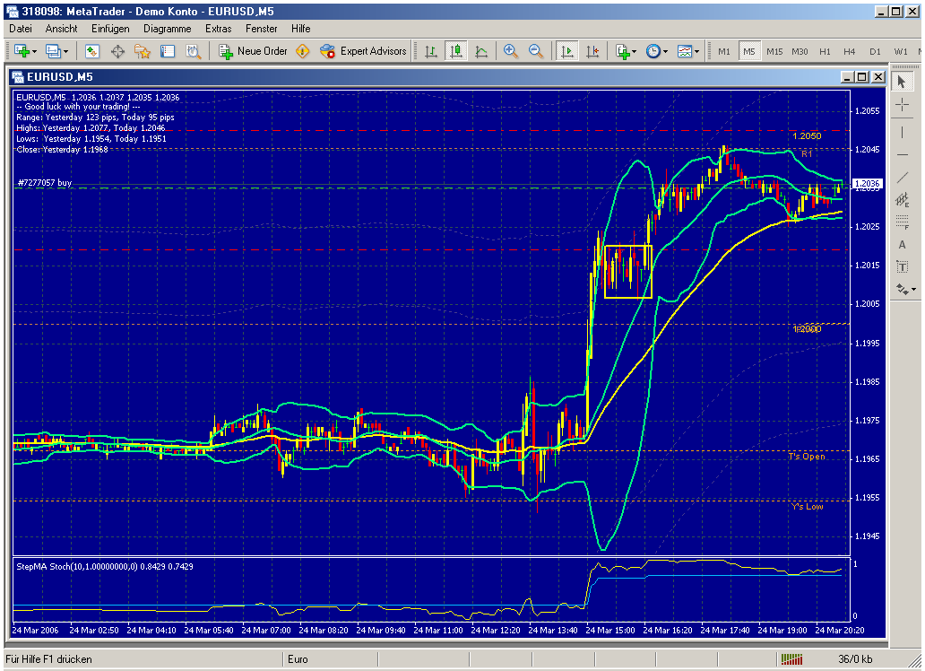Image resolution: width=925 pixels, height=671 pixels.
Task: Select the Fibonacci retracement tool
Action: (x=902, y=222)
